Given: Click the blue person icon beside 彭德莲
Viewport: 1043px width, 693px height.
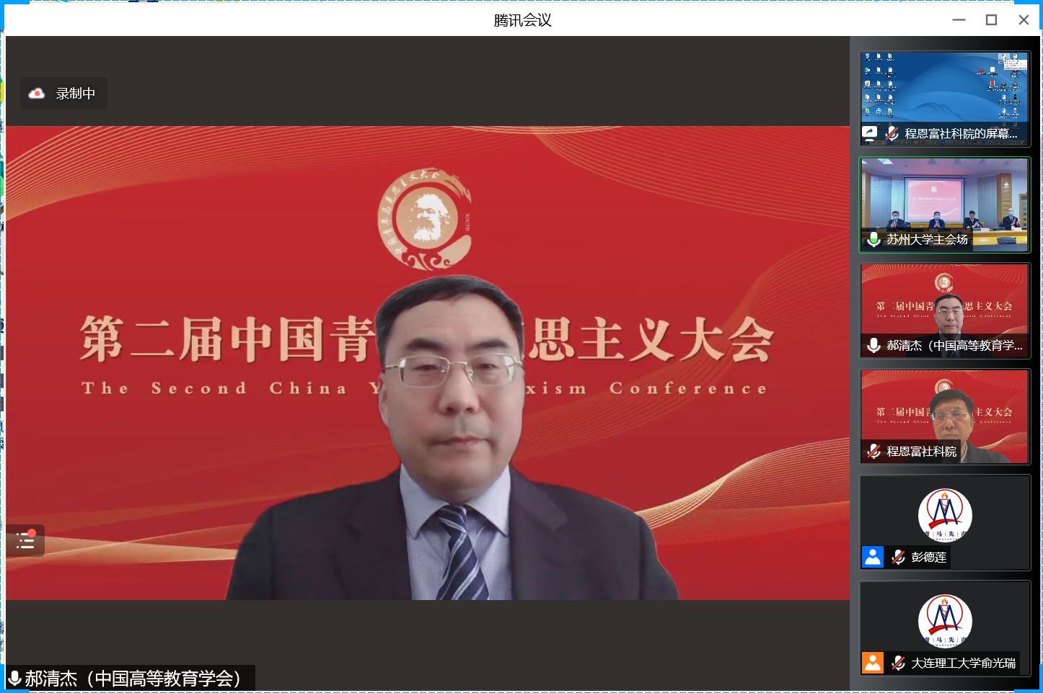Looking at the screenshot, I should coord(873,557).
